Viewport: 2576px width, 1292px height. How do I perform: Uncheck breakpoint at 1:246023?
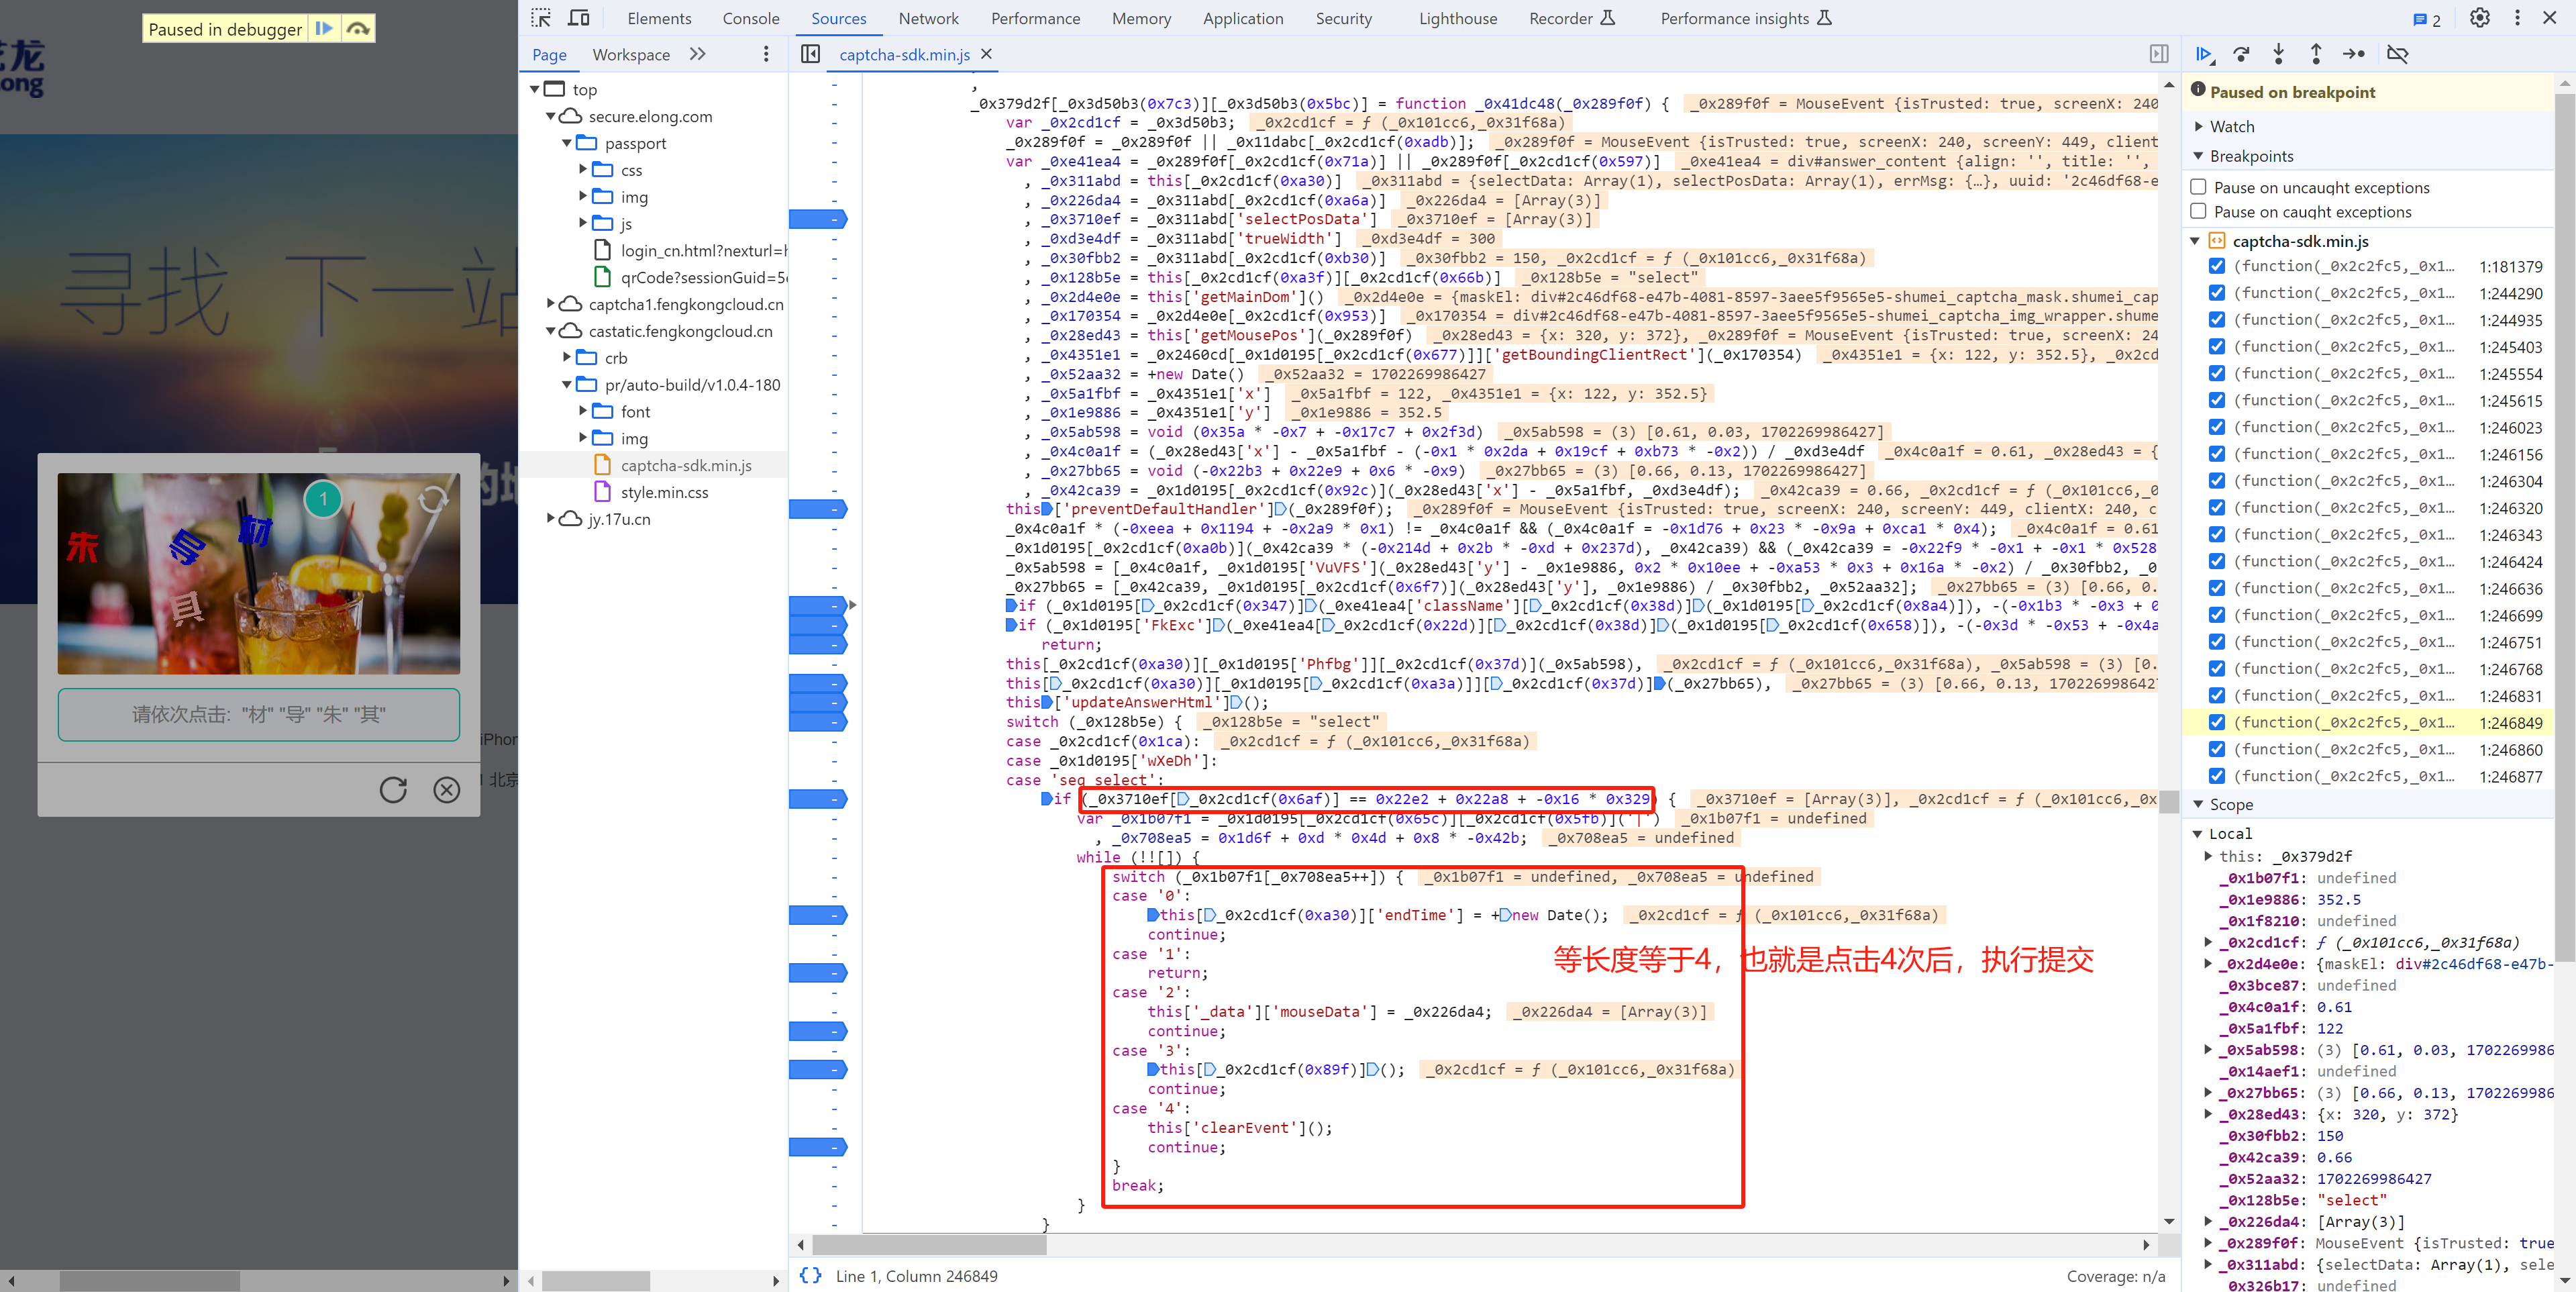click(x=2217, y=427)
